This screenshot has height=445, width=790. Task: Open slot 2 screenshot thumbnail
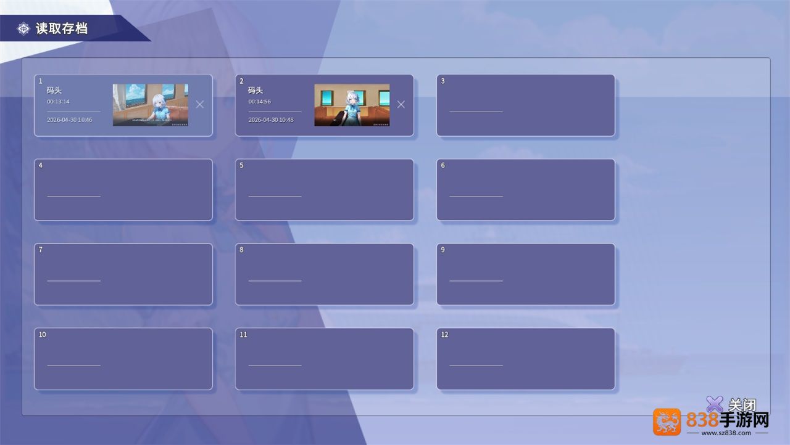coord(352,105)
